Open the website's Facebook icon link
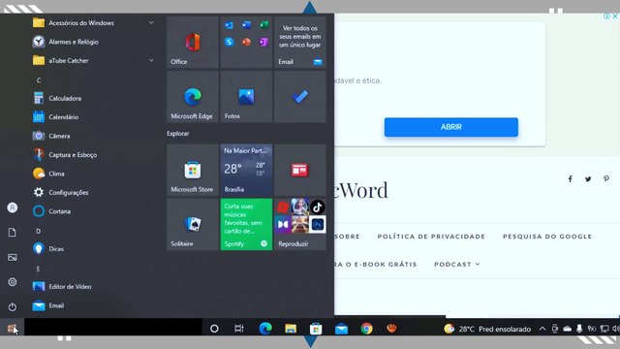The width and height of the screenshot is (620, 349). pyautogui.click(x=571, y=178)
